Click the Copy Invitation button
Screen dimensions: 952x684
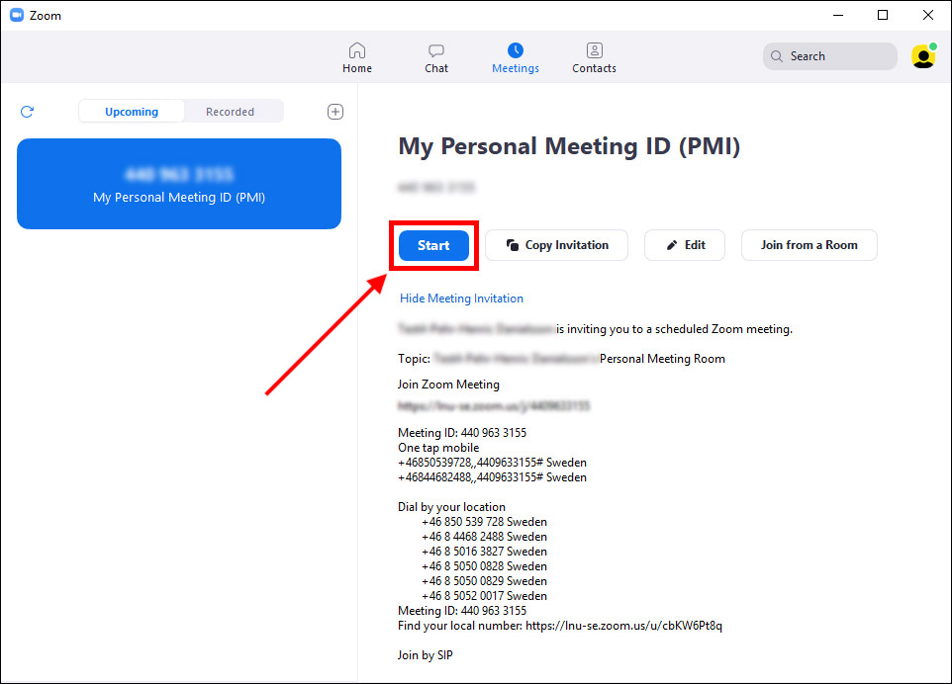pos(556,245)
